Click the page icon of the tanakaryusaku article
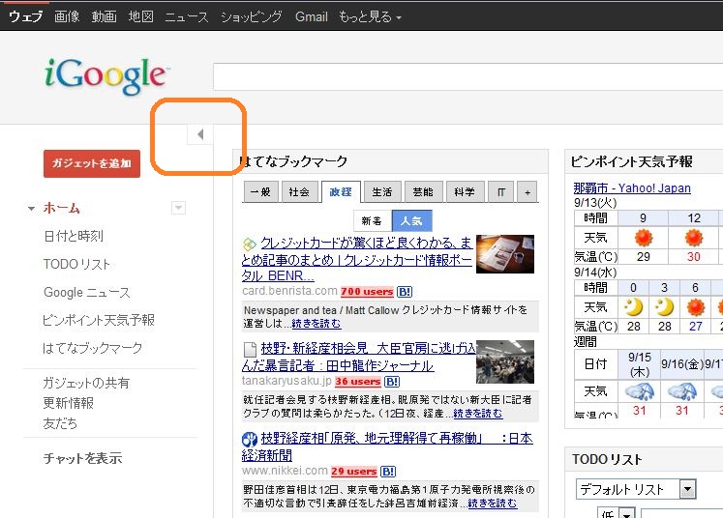 pos(250,350)
